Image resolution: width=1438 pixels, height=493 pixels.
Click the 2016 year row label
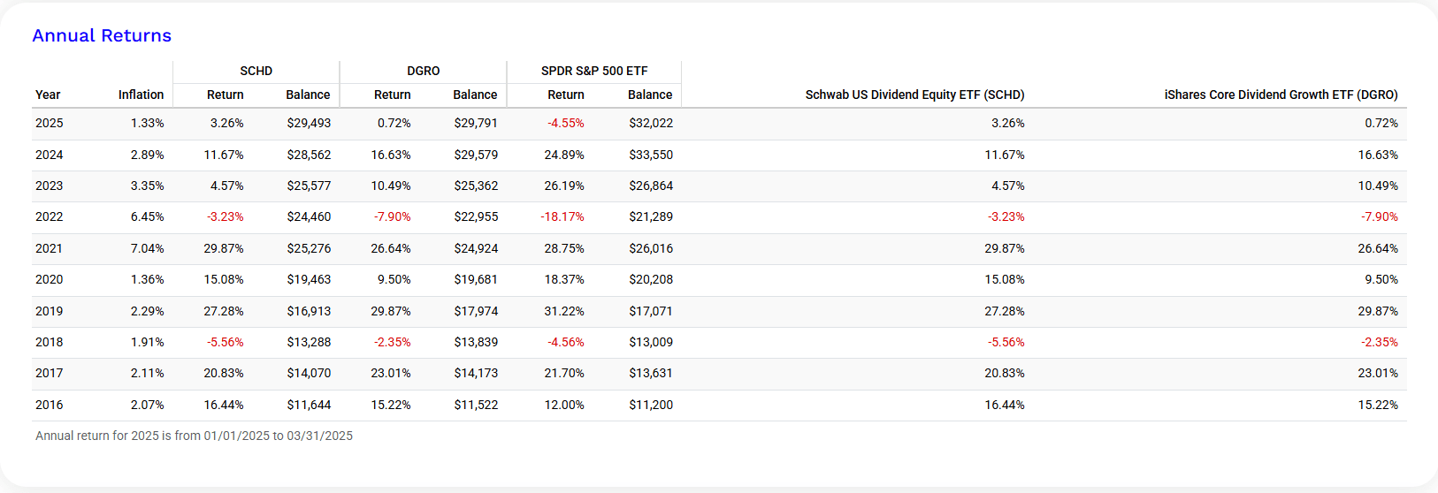[50, 405]
